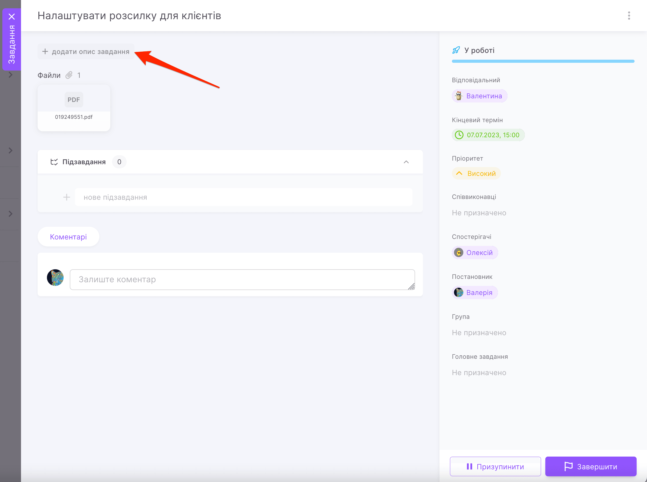647x482 pixels.
Task: Click the clock icon in the deadline
Action: point(459,135)
